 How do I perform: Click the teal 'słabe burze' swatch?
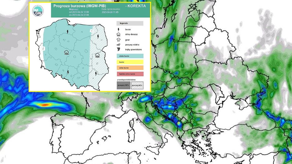(x=130, y=56)
